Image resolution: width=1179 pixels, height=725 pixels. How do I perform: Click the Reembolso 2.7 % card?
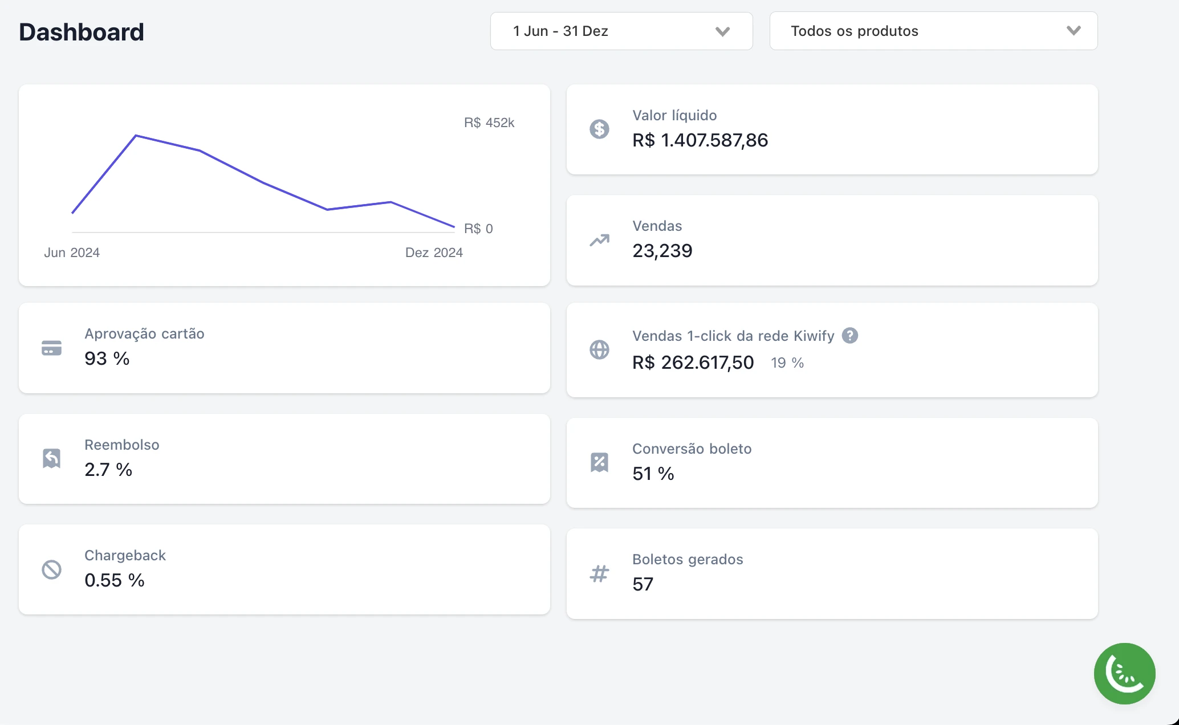tap(284, 458)
